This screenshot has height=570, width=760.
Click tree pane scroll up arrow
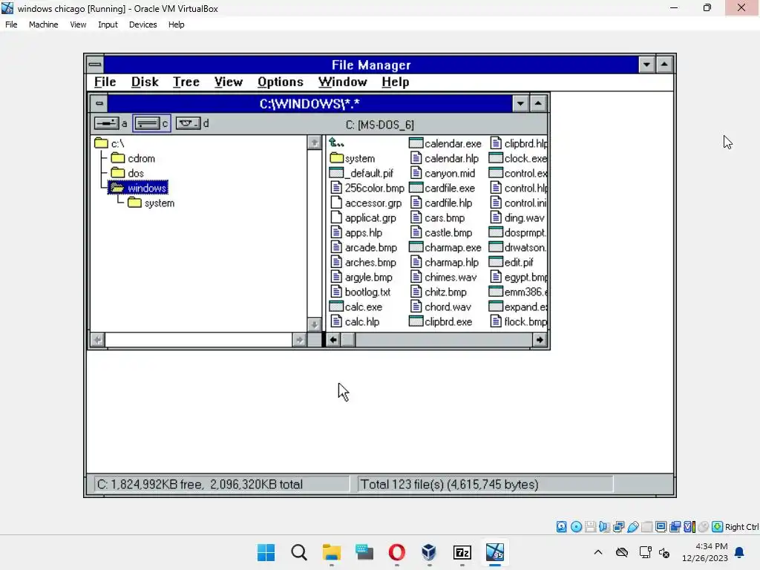click(x=314, y=142)
